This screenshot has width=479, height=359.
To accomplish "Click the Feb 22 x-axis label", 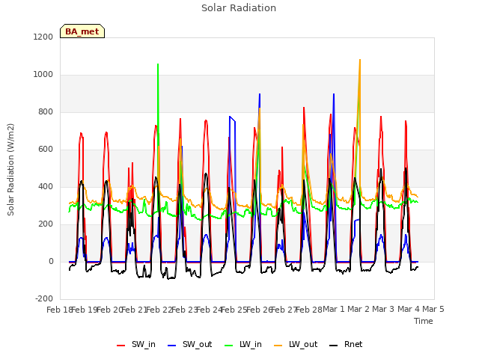I will point(159,310).
